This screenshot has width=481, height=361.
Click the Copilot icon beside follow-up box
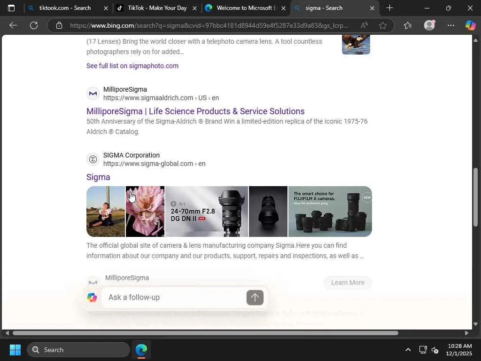pyautogui.click(x=92, y=297)
